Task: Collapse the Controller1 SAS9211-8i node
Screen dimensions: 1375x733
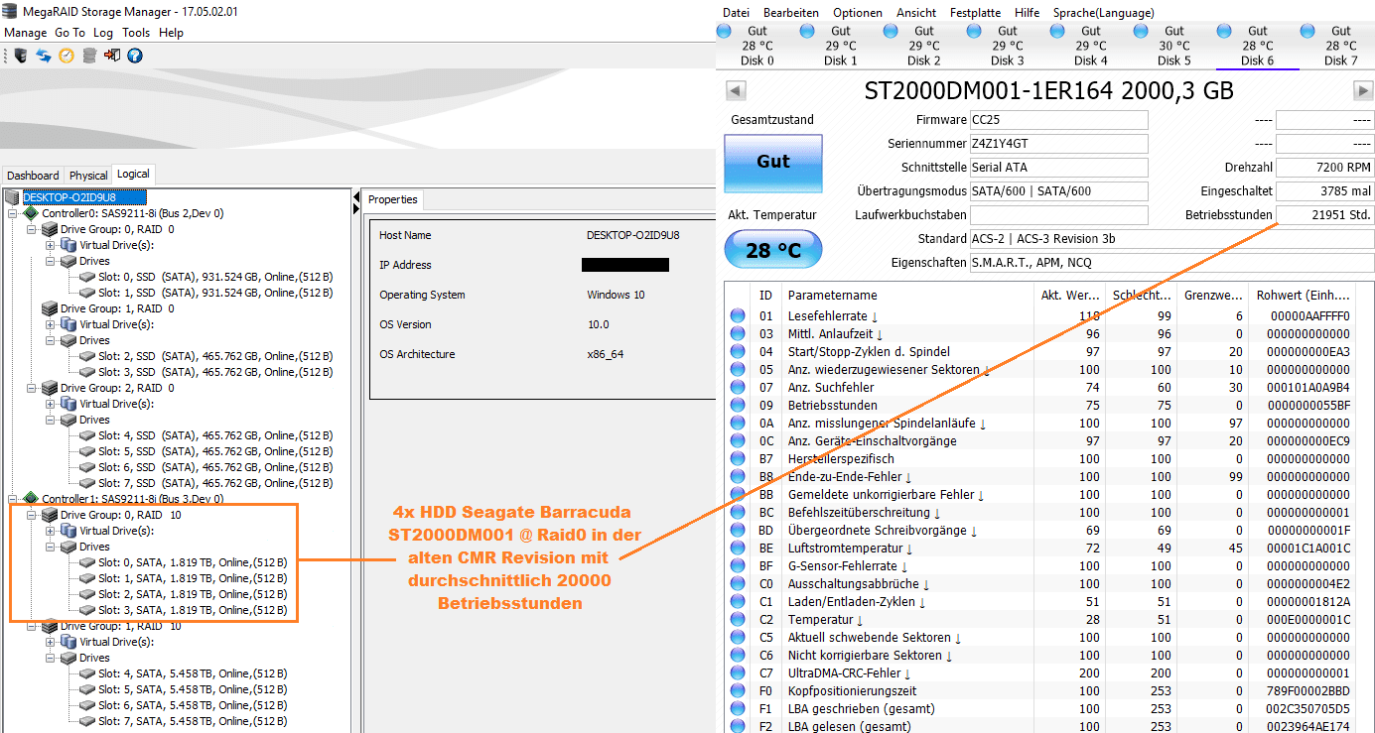Action: point(13,499)
